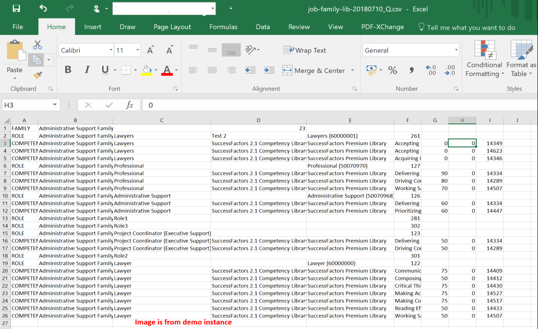Increase font size with the large A
Viewport: 538px width, 329px height.
tap(150, 50)
